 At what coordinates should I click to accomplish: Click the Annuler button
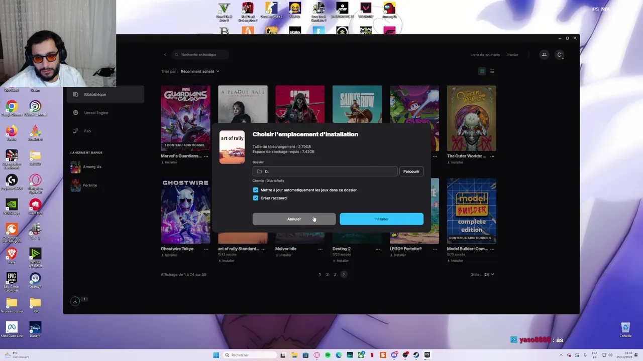[294, 219]
